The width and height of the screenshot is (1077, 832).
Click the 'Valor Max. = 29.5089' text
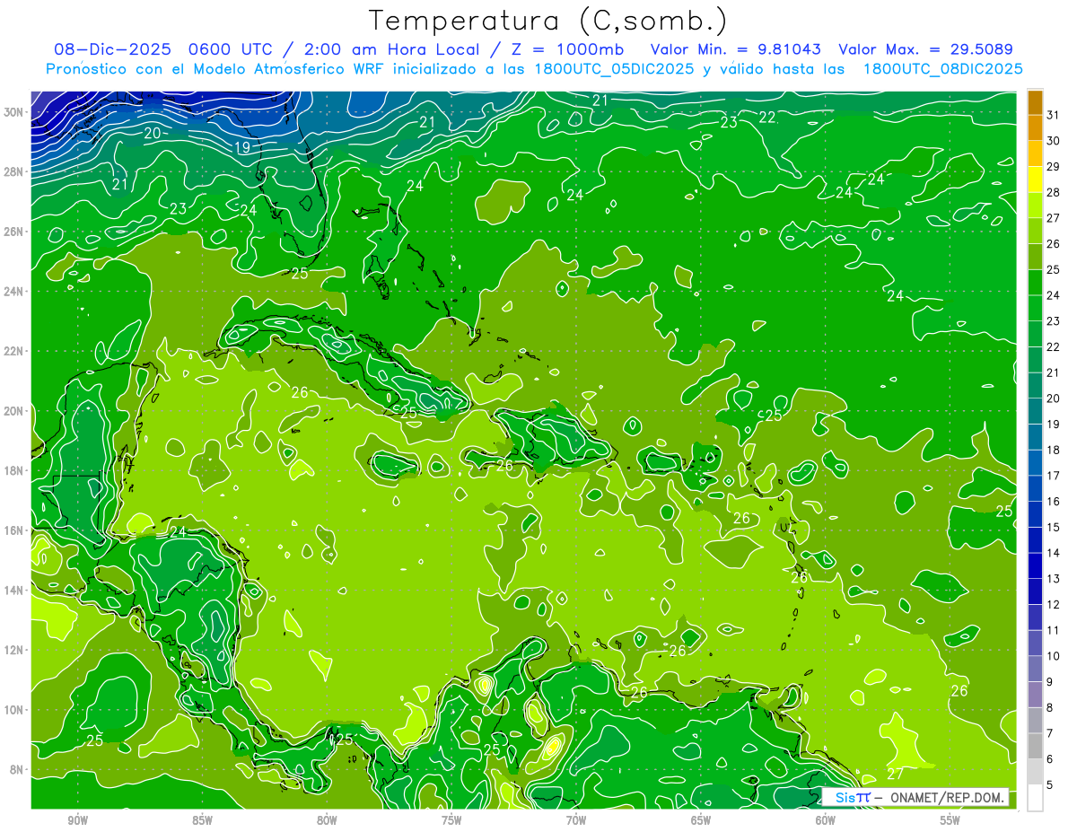[926, 48]
